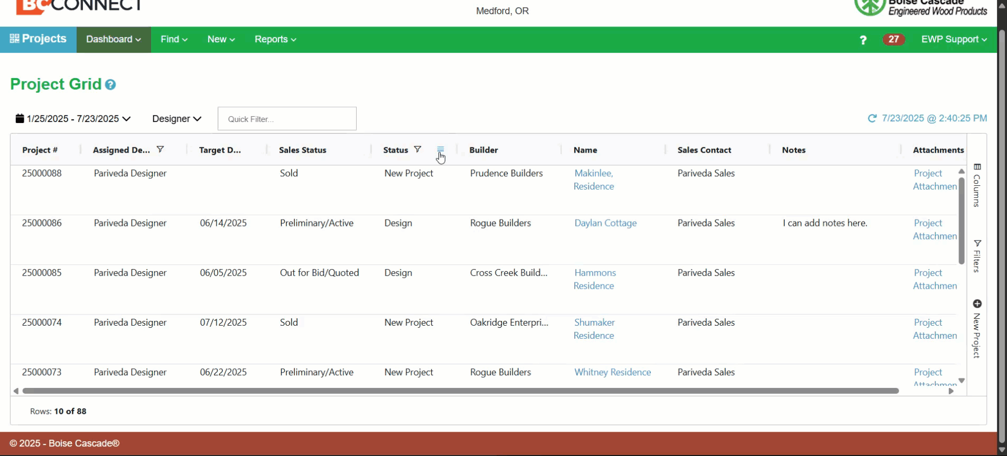The image size is (1007, 456).
Task: Sort by the Notes column header
Action: tap(794, 150)
